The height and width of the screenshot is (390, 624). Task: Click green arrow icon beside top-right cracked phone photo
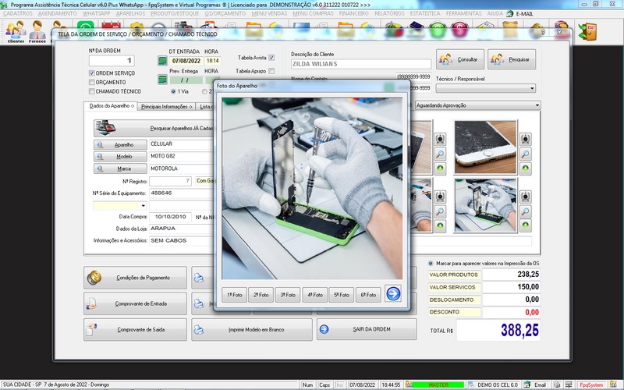[x=526, y=168]
